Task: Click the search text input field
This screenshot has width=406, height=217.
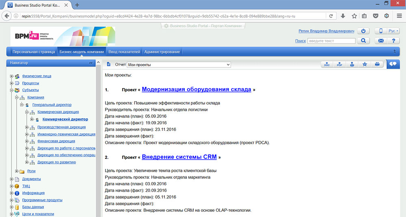Action: pos(331,41)
